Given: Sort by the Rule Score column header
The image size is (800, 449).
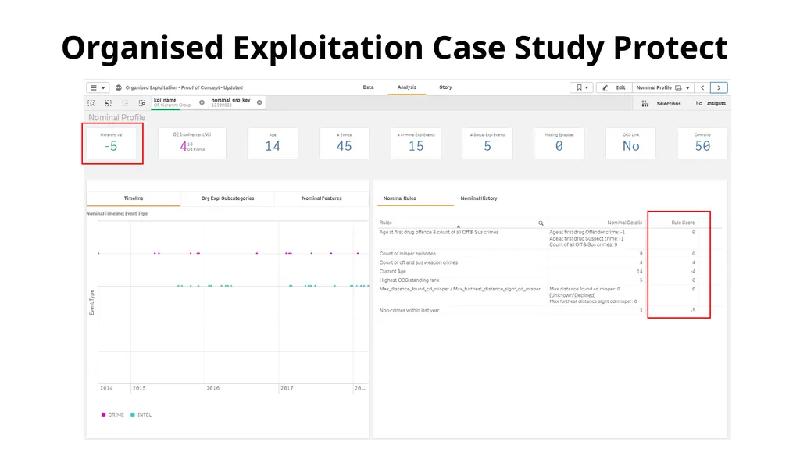Looking at the screenshot, I should [x=683, y=223].
